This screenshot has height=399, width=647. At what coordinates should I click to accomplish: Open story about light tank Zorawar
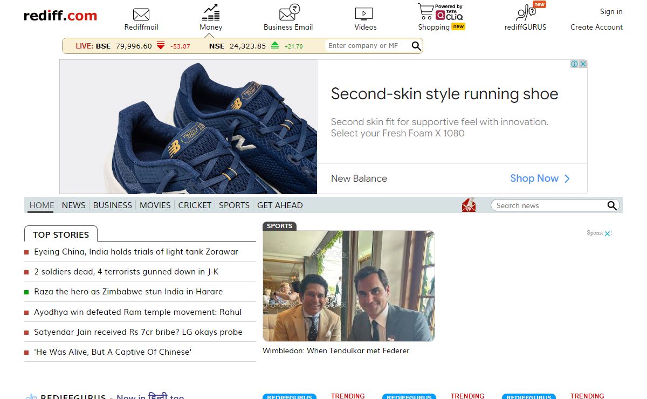pyautogui.click(x=136, y=252)
